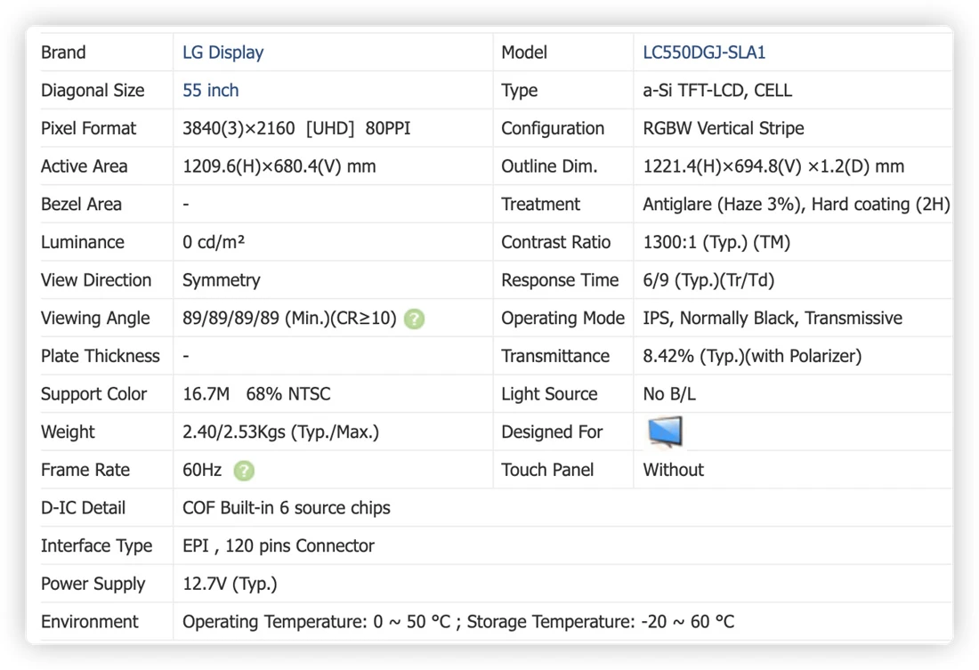979x670 pixels.
Task: Click the Interface Type label
Action: click(x=96, y=546)
